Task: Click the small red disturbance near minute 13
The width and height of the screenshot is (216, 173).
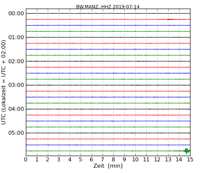Action: 170,19
